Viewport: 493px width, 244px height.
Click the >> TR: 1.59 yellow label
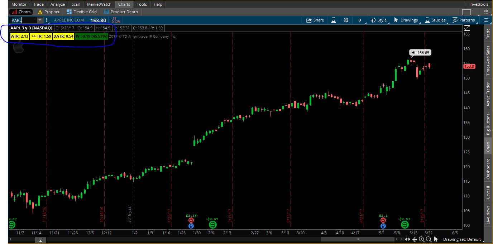click(x=41, y=36)
